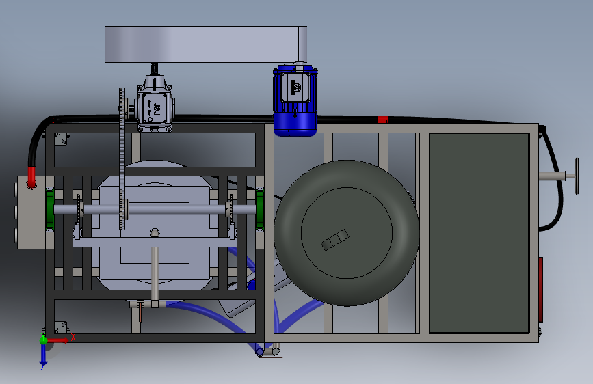Image resolution: width=593 pixels, height=384 pixels.
Task: Click the horizontal gray drive shaft
Action: tap(155, 209)
